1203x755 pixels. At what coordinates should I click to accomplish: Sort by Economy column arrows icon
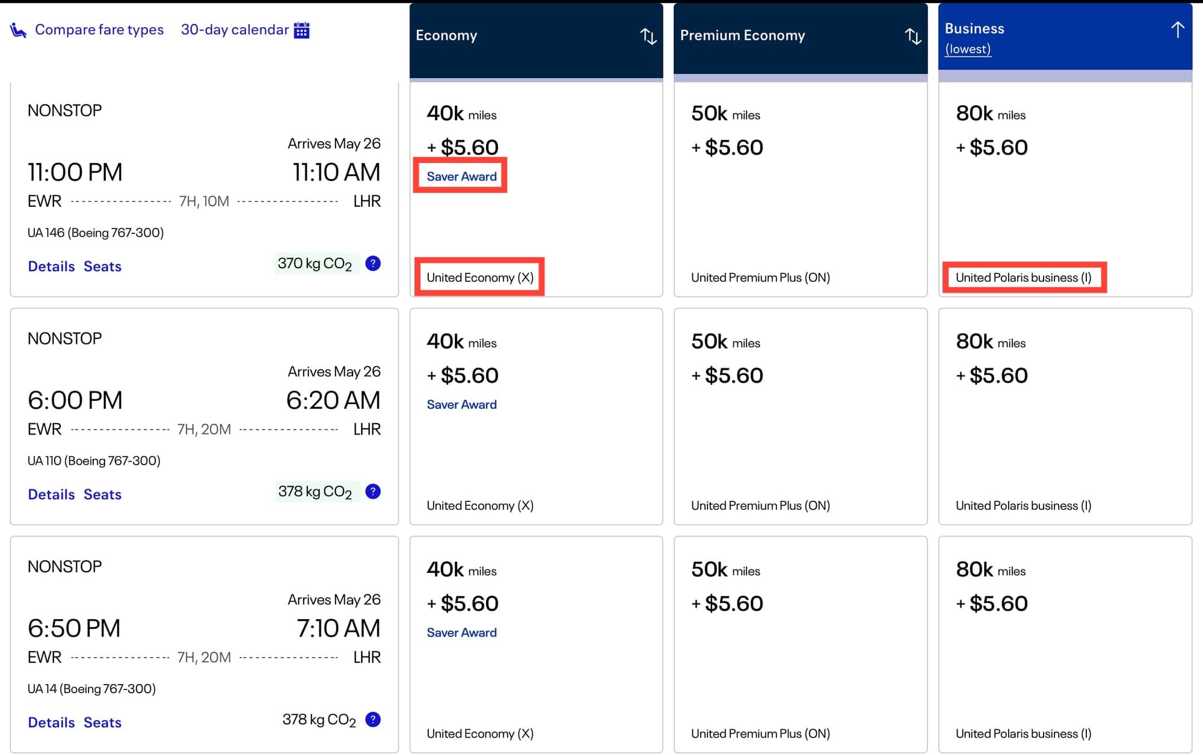(648, 36)
